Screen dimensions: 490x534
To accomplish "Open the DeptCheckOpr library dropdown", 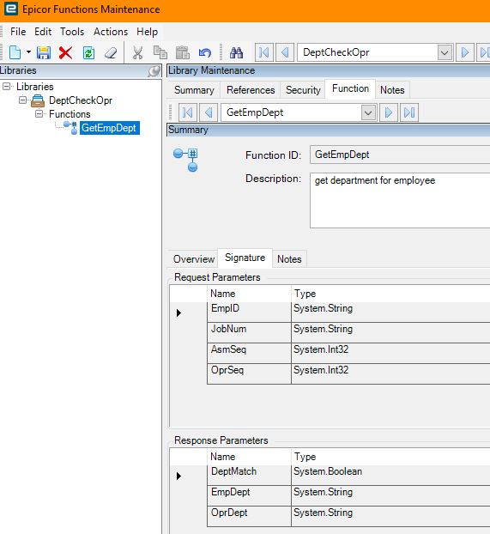I will [445, 52].
